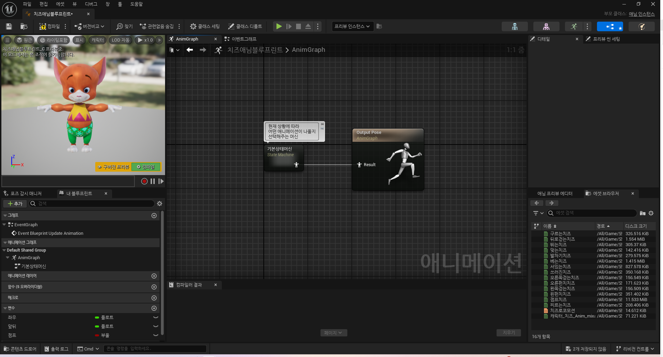Click state machine output pose pin
The height and width of the screenshot is (357, 663).
coord(296,165)
